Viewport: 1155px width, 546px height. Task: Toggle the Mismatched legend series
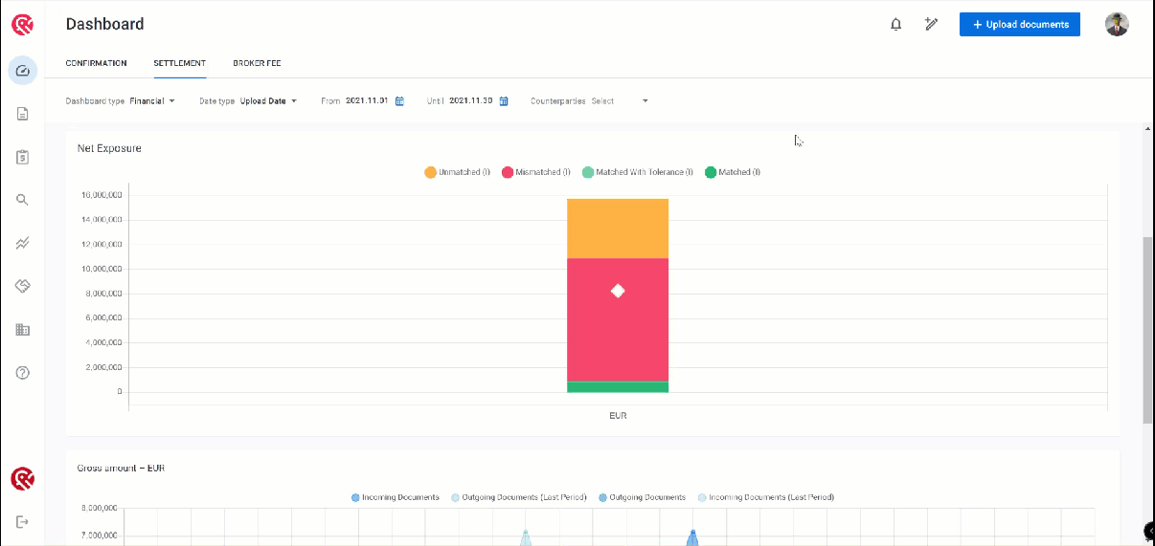tap(535, 172)
